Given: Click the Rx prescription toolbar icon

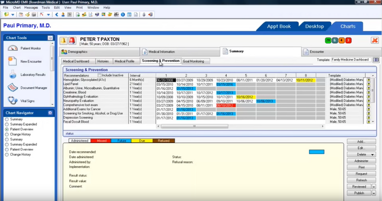Looking at the screenshot, I should point(42,15).
